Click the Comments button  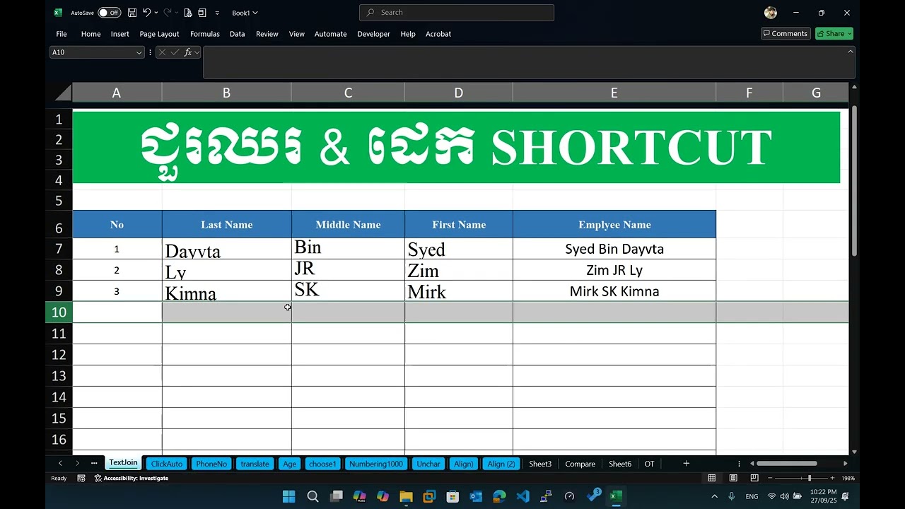(x=785, y=33)
